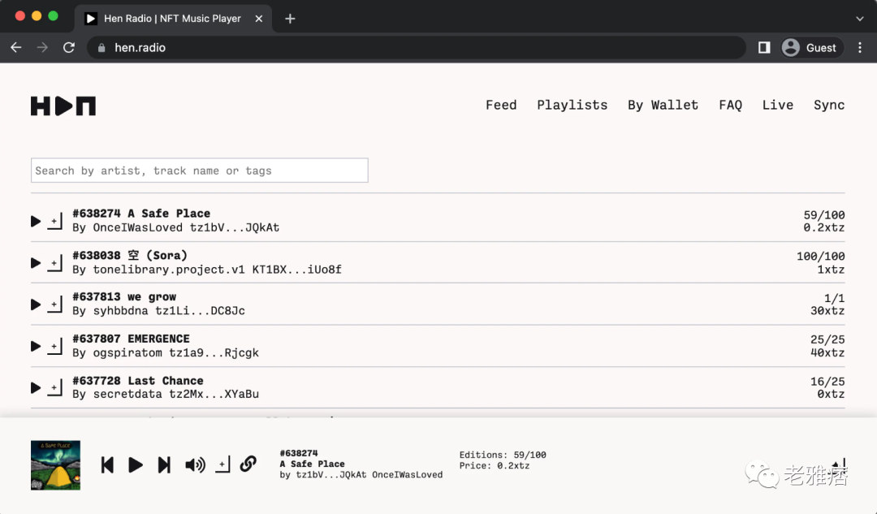
Task: Add 'EMERGENCE' track to playlist
Action: point(54,347)
